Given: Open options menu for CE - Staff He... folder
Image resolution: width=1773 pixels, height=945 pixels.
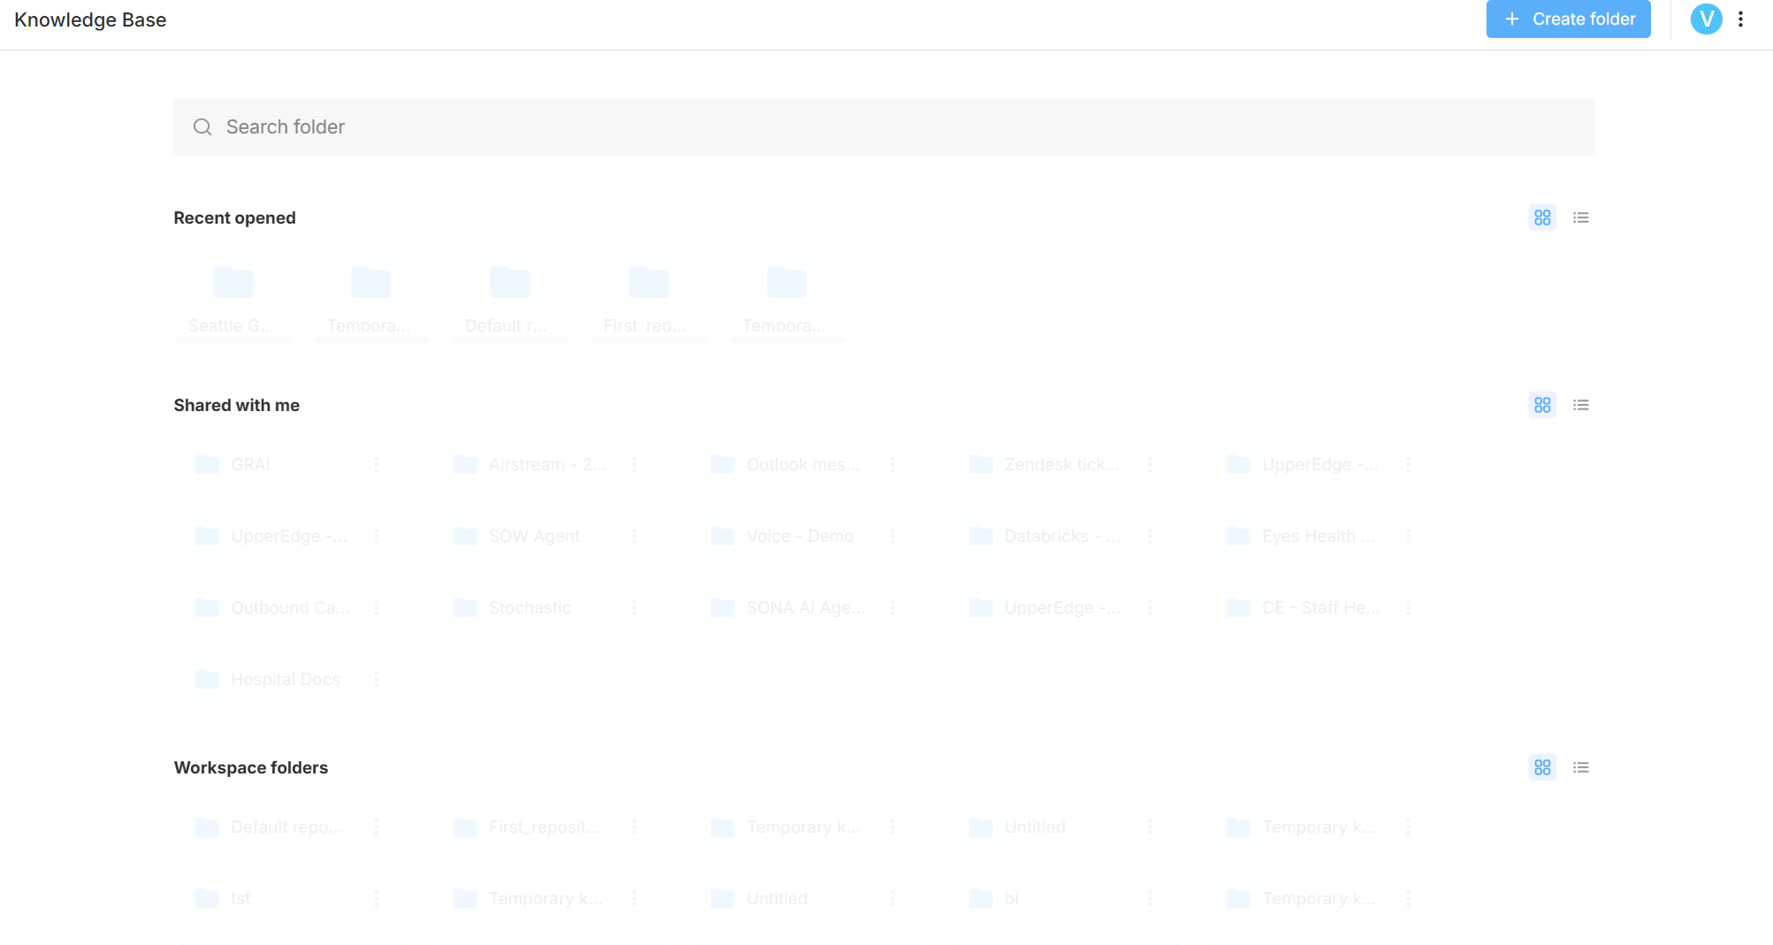Looking at the screenshot, I should [x=1408, y=608].
